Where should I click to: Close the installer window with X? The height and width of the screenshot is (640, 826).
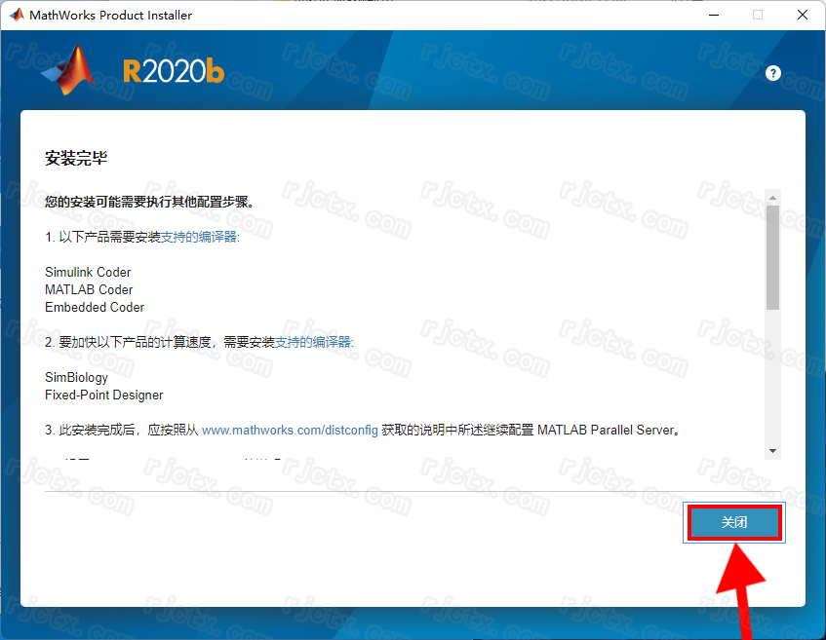click(803, 15)
